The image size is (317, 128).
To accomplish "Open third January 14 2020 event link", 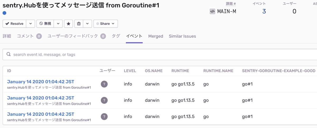I will point(41,114).
